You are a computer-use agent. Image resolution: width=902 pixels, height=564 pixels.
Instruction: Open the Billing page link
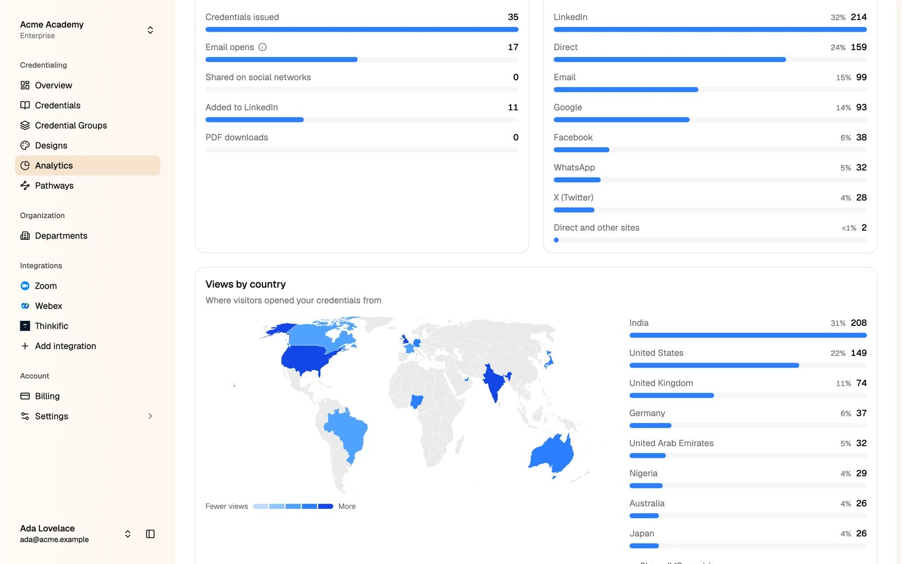click(x=87, y=396)
